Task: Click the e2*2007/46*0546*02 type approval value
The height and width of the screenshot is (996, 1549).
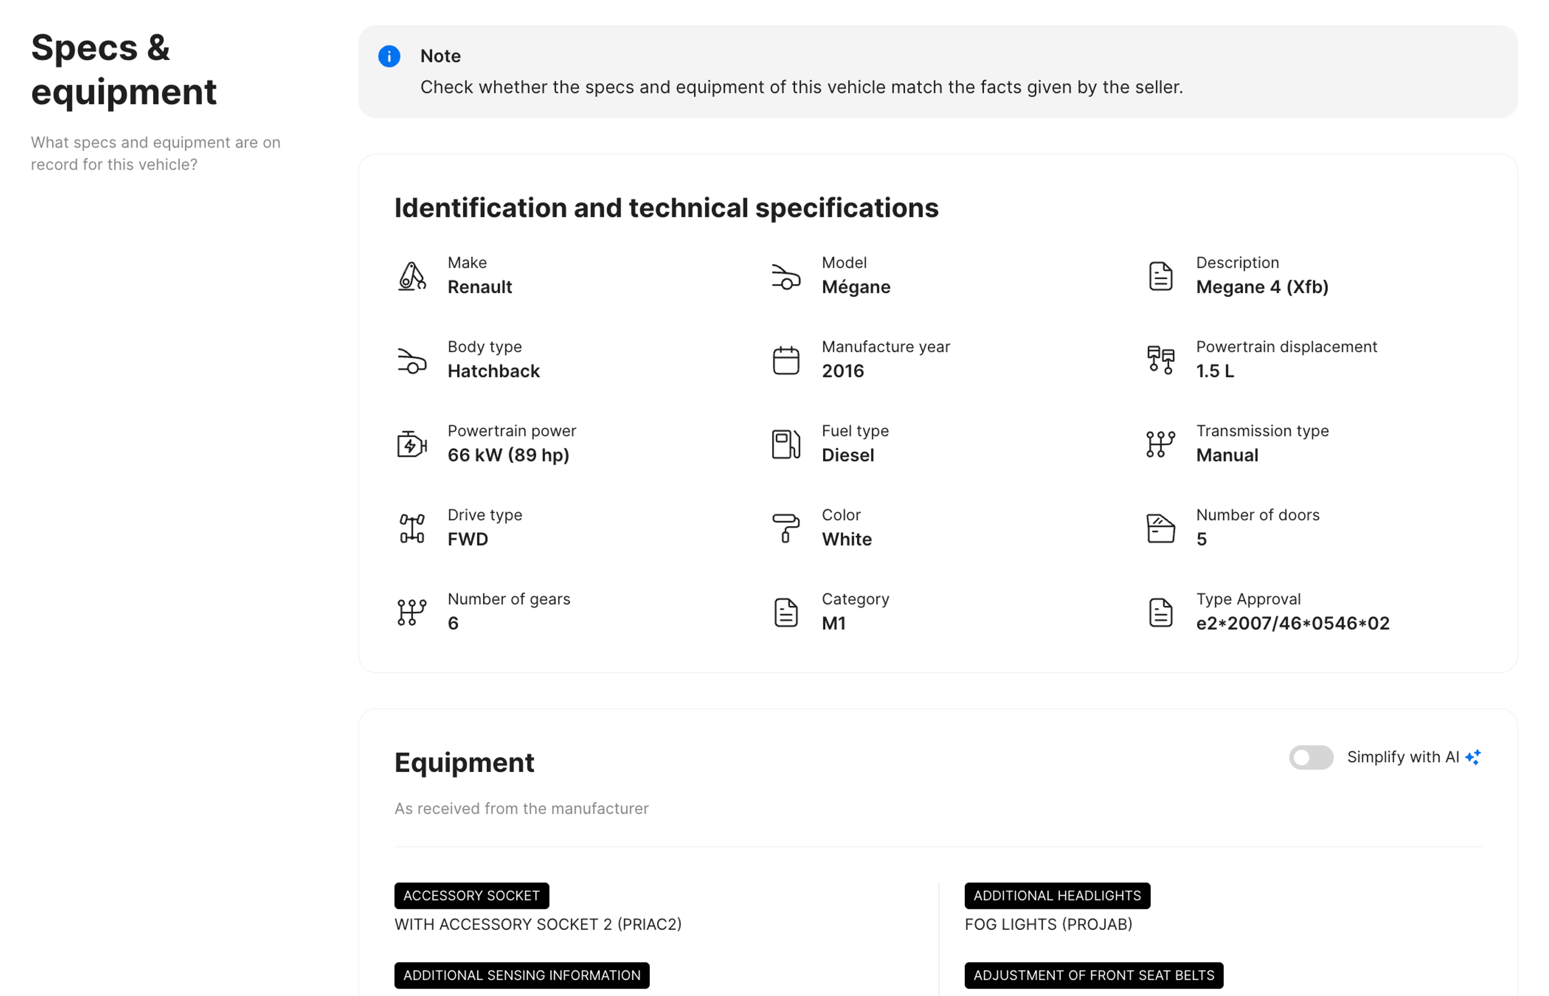Action: coord(1292,624)
